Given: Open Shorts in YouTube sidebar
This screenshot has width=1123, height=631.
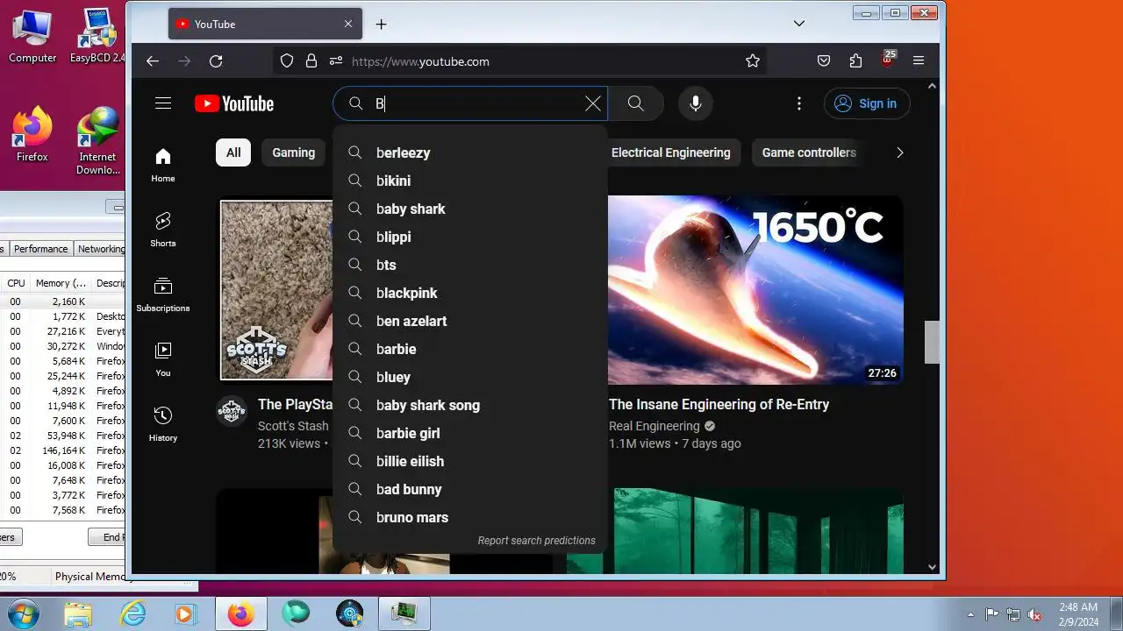Looking at the screenshot, I should 163,230.
